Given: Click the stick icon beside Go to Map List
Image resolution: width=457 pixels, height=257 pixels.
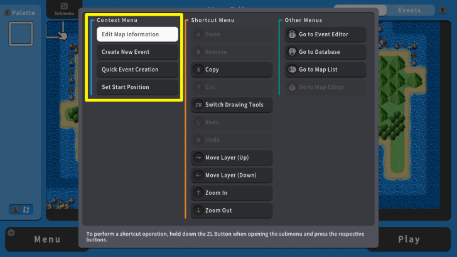Looking at the screenshot, I should pos(292,70).
